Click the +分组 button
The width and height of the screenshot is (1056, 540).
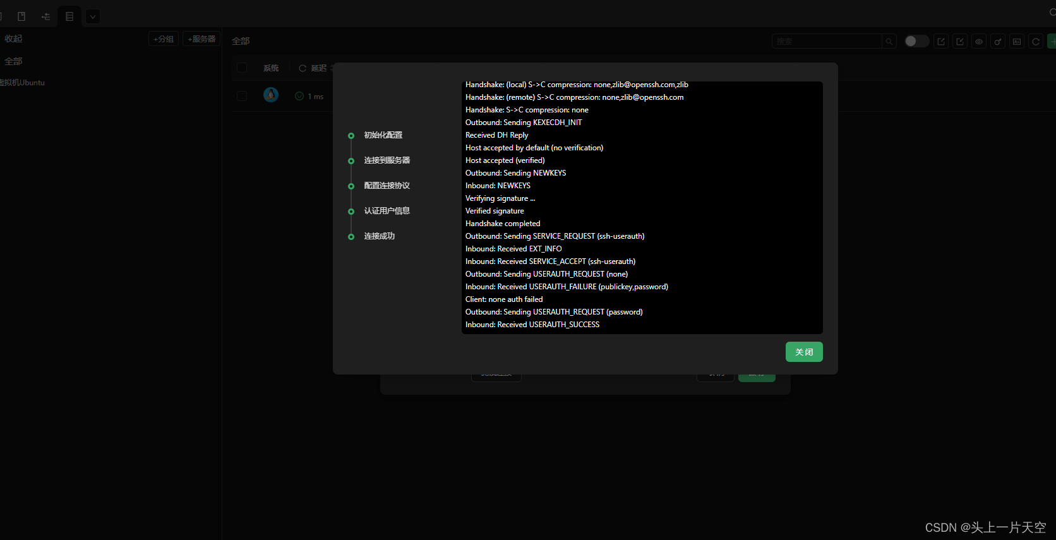point(164,39)
